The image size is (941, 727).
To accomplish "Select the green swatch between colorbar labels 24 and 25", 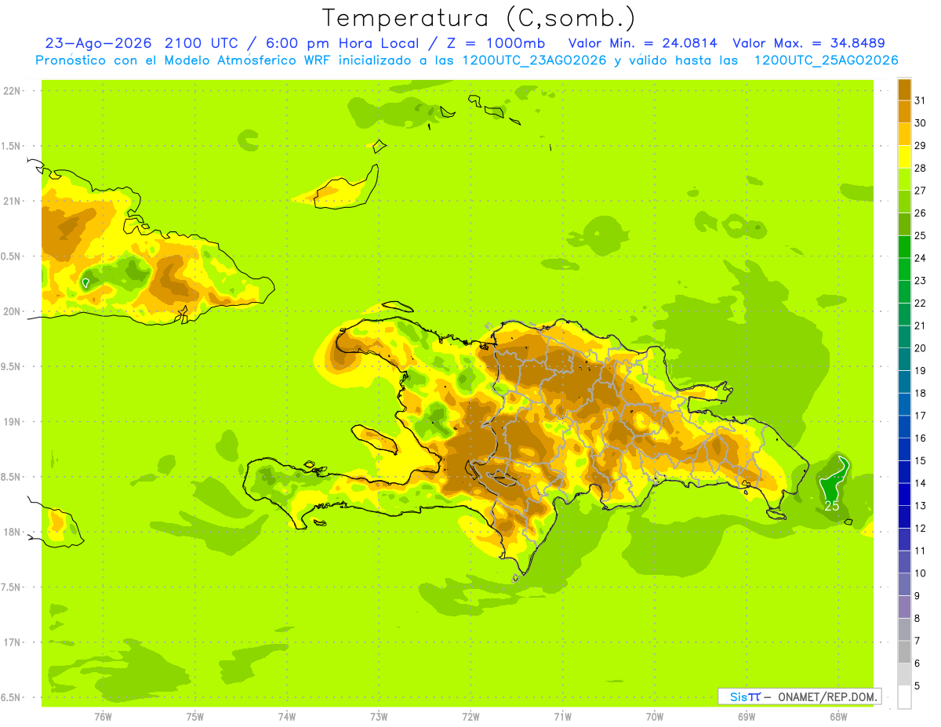I will tap(904, 247).
